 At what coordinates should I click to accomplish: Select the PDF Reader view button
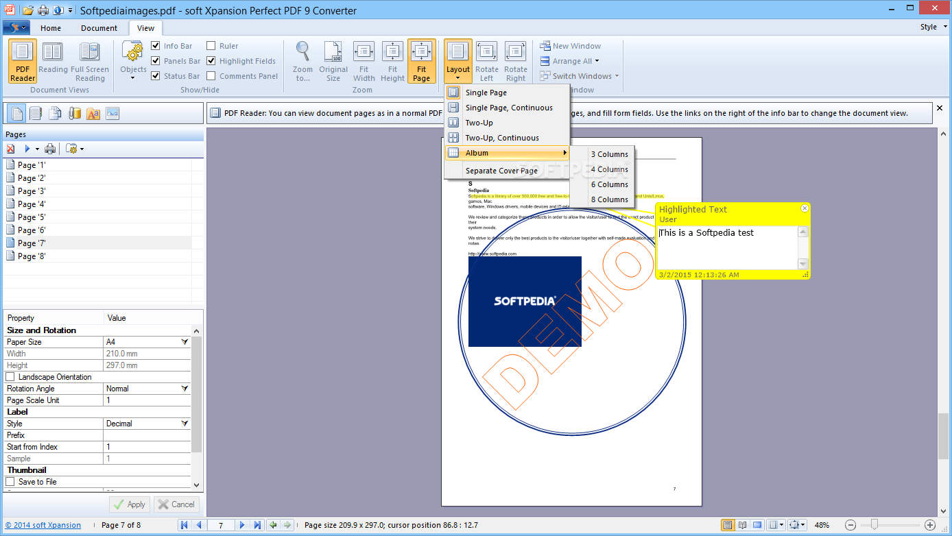tap(23, 62)
